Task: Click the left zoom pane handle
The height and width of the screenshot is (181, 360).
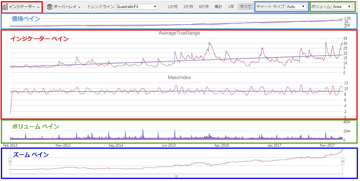Action: [x=10, y=161]
